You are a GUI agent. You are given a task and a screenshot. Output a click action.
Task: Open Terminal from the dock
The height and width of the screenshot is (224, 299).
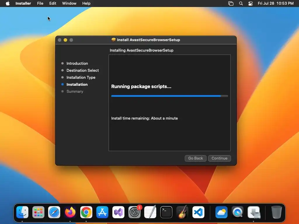(x=166, y=212)
